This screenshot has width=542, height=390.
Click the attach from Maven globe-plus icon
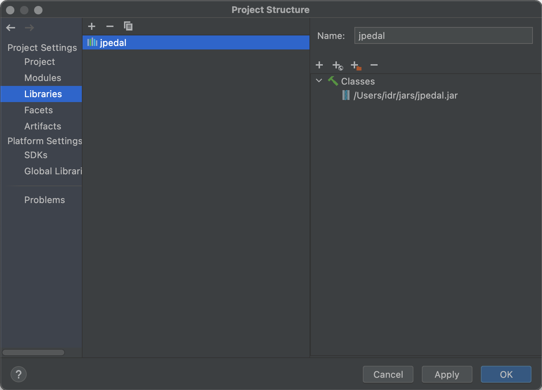337,65
